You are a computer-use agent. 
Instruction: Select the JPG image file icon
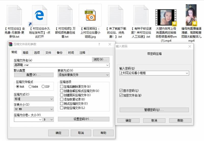point(90,15)
